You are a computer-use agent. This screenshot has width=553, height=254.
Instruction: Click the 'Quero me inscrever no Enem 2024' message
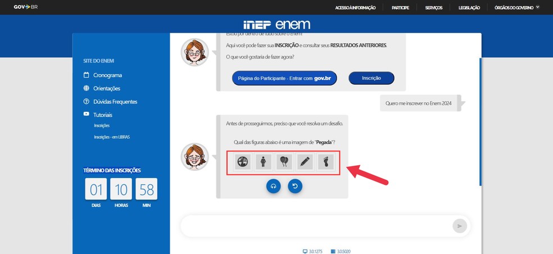(x=418, y=103)
